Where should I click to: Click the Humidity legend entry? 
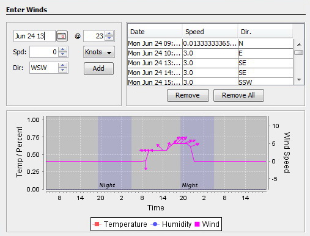click(171, 224)
